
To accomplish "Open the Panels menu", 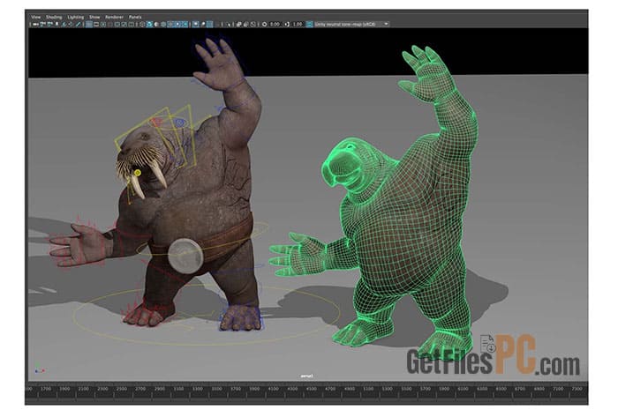I will [x=135, y=18].
